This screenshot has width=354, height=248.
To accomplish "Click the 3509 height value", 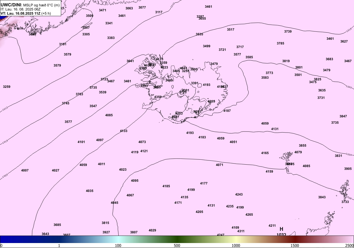I will click(x=89, y=16).
